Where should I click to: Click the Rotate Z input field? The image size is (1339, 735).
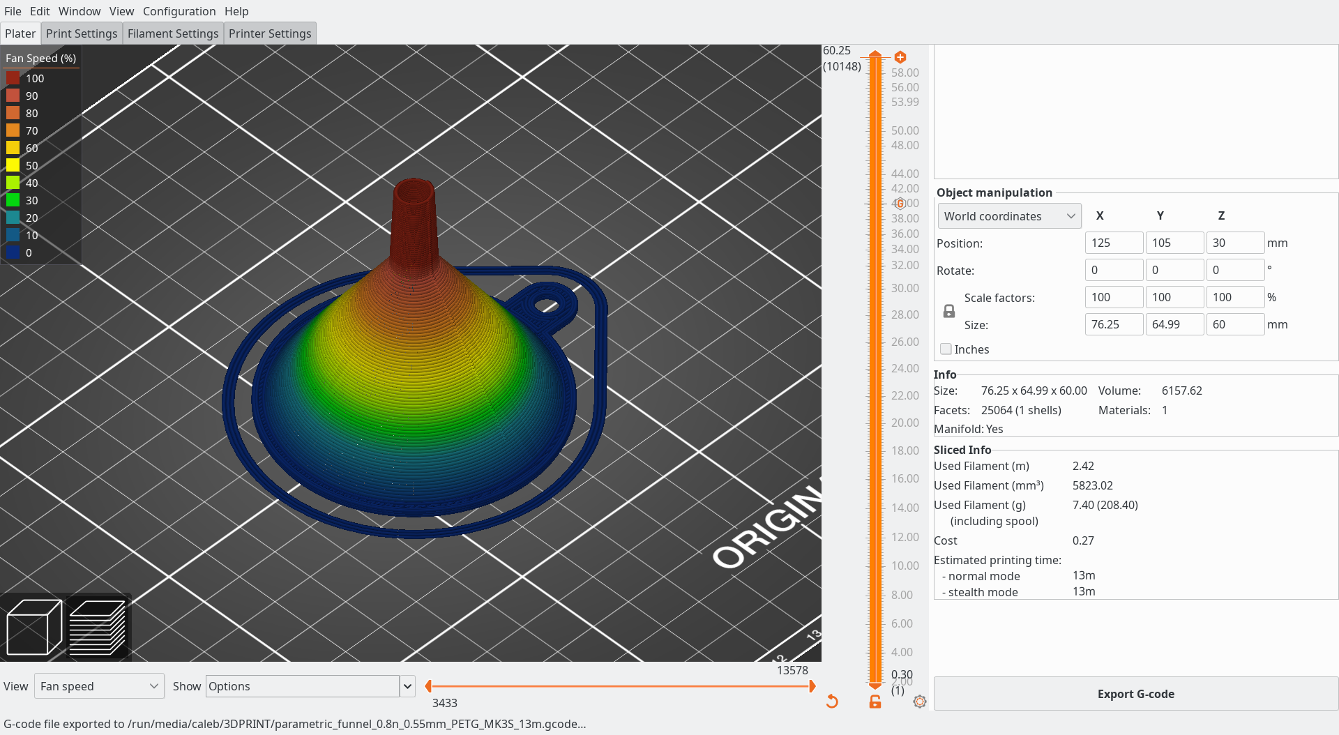coord(1235,270)
